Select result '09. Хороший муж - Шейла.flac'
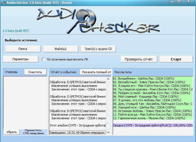 click(144, 107)
